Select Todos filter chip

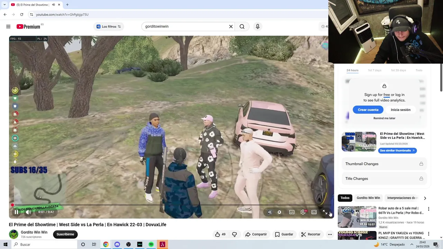(x=345, y=198)
